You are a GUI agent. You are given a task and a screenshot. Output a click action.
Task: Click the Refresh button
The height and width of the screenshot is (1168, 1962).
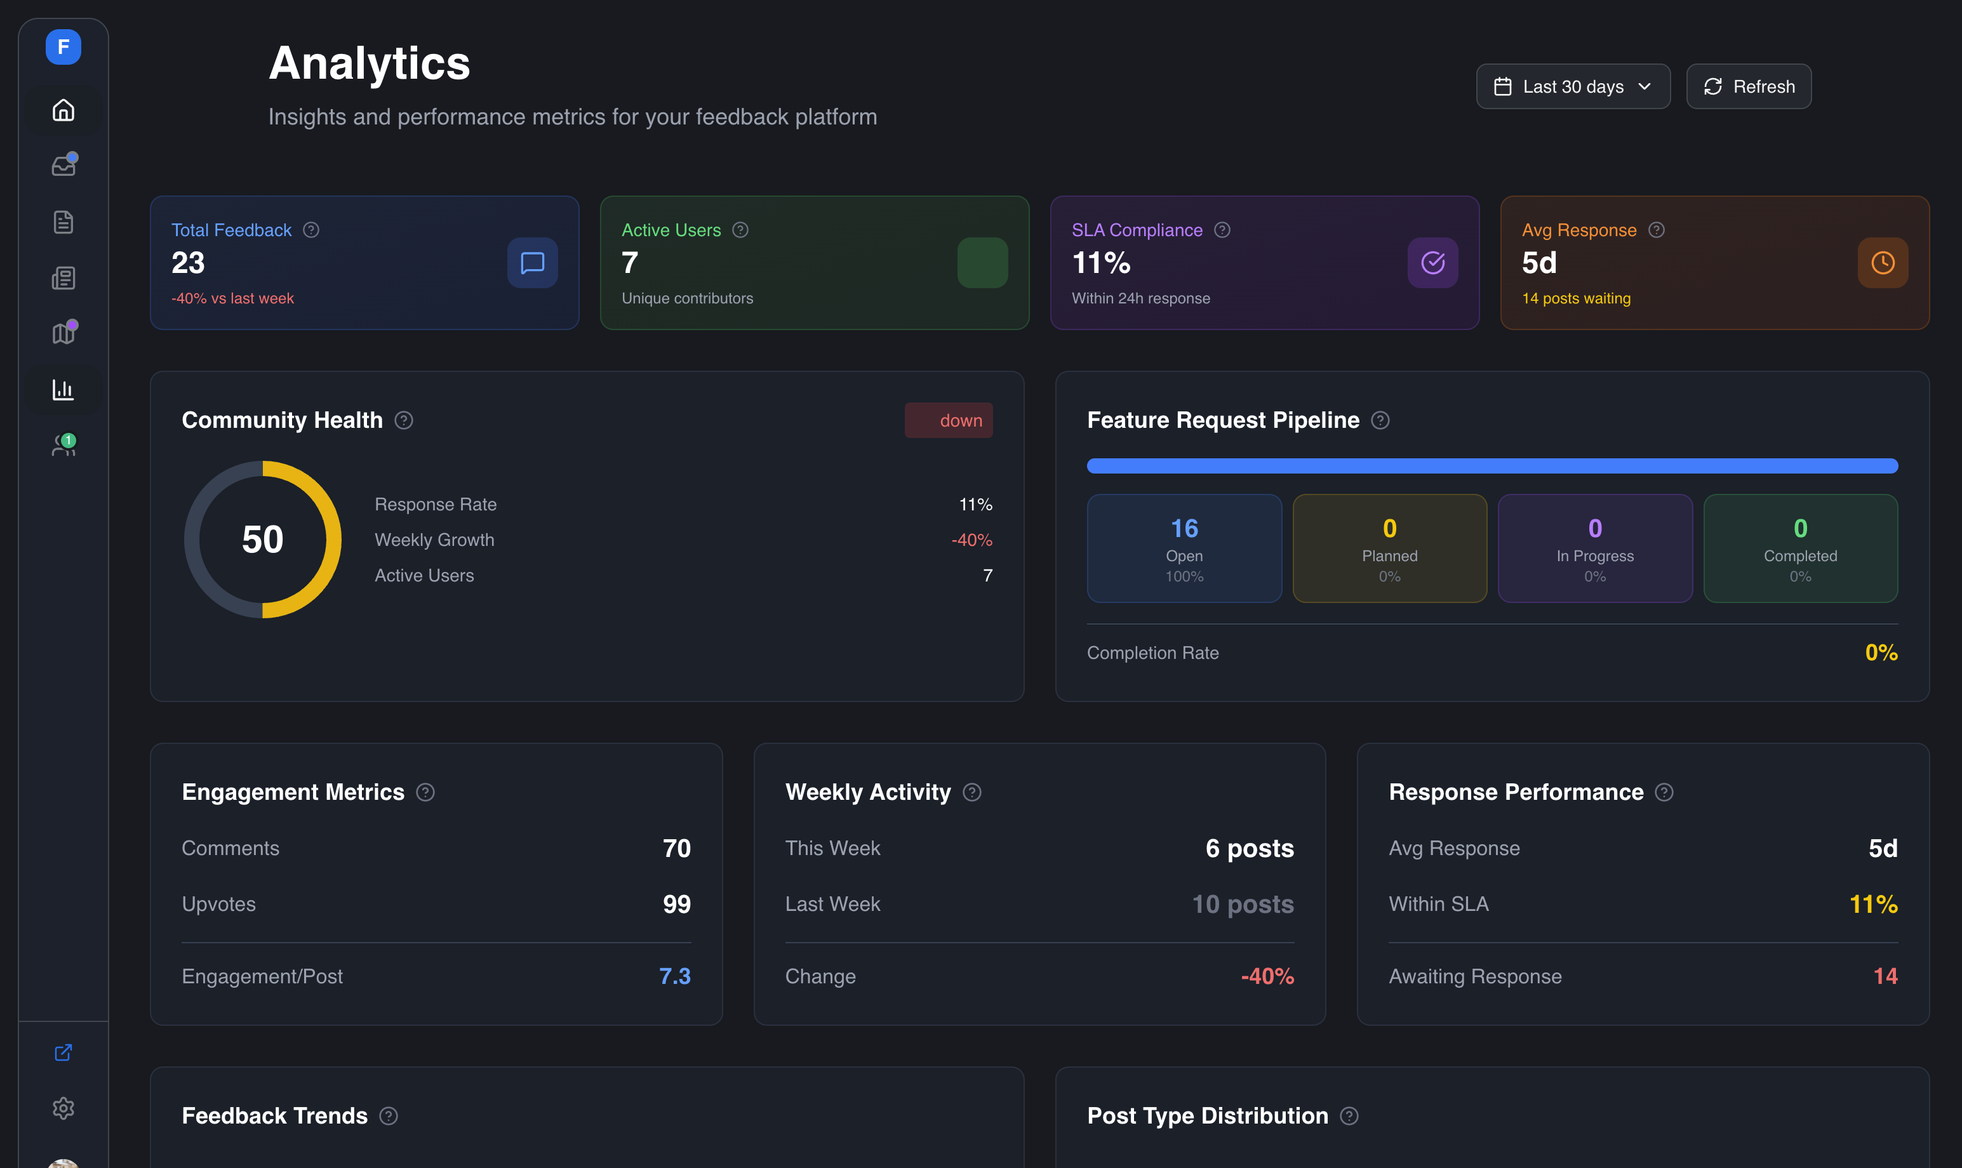point(1748,86)
